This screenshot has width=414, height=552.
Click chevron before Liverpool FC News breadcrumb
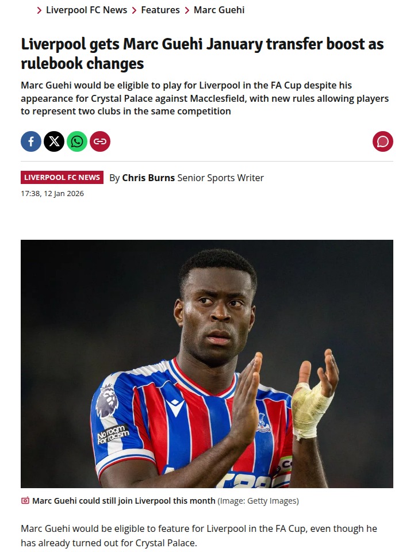tap(39, 10)
